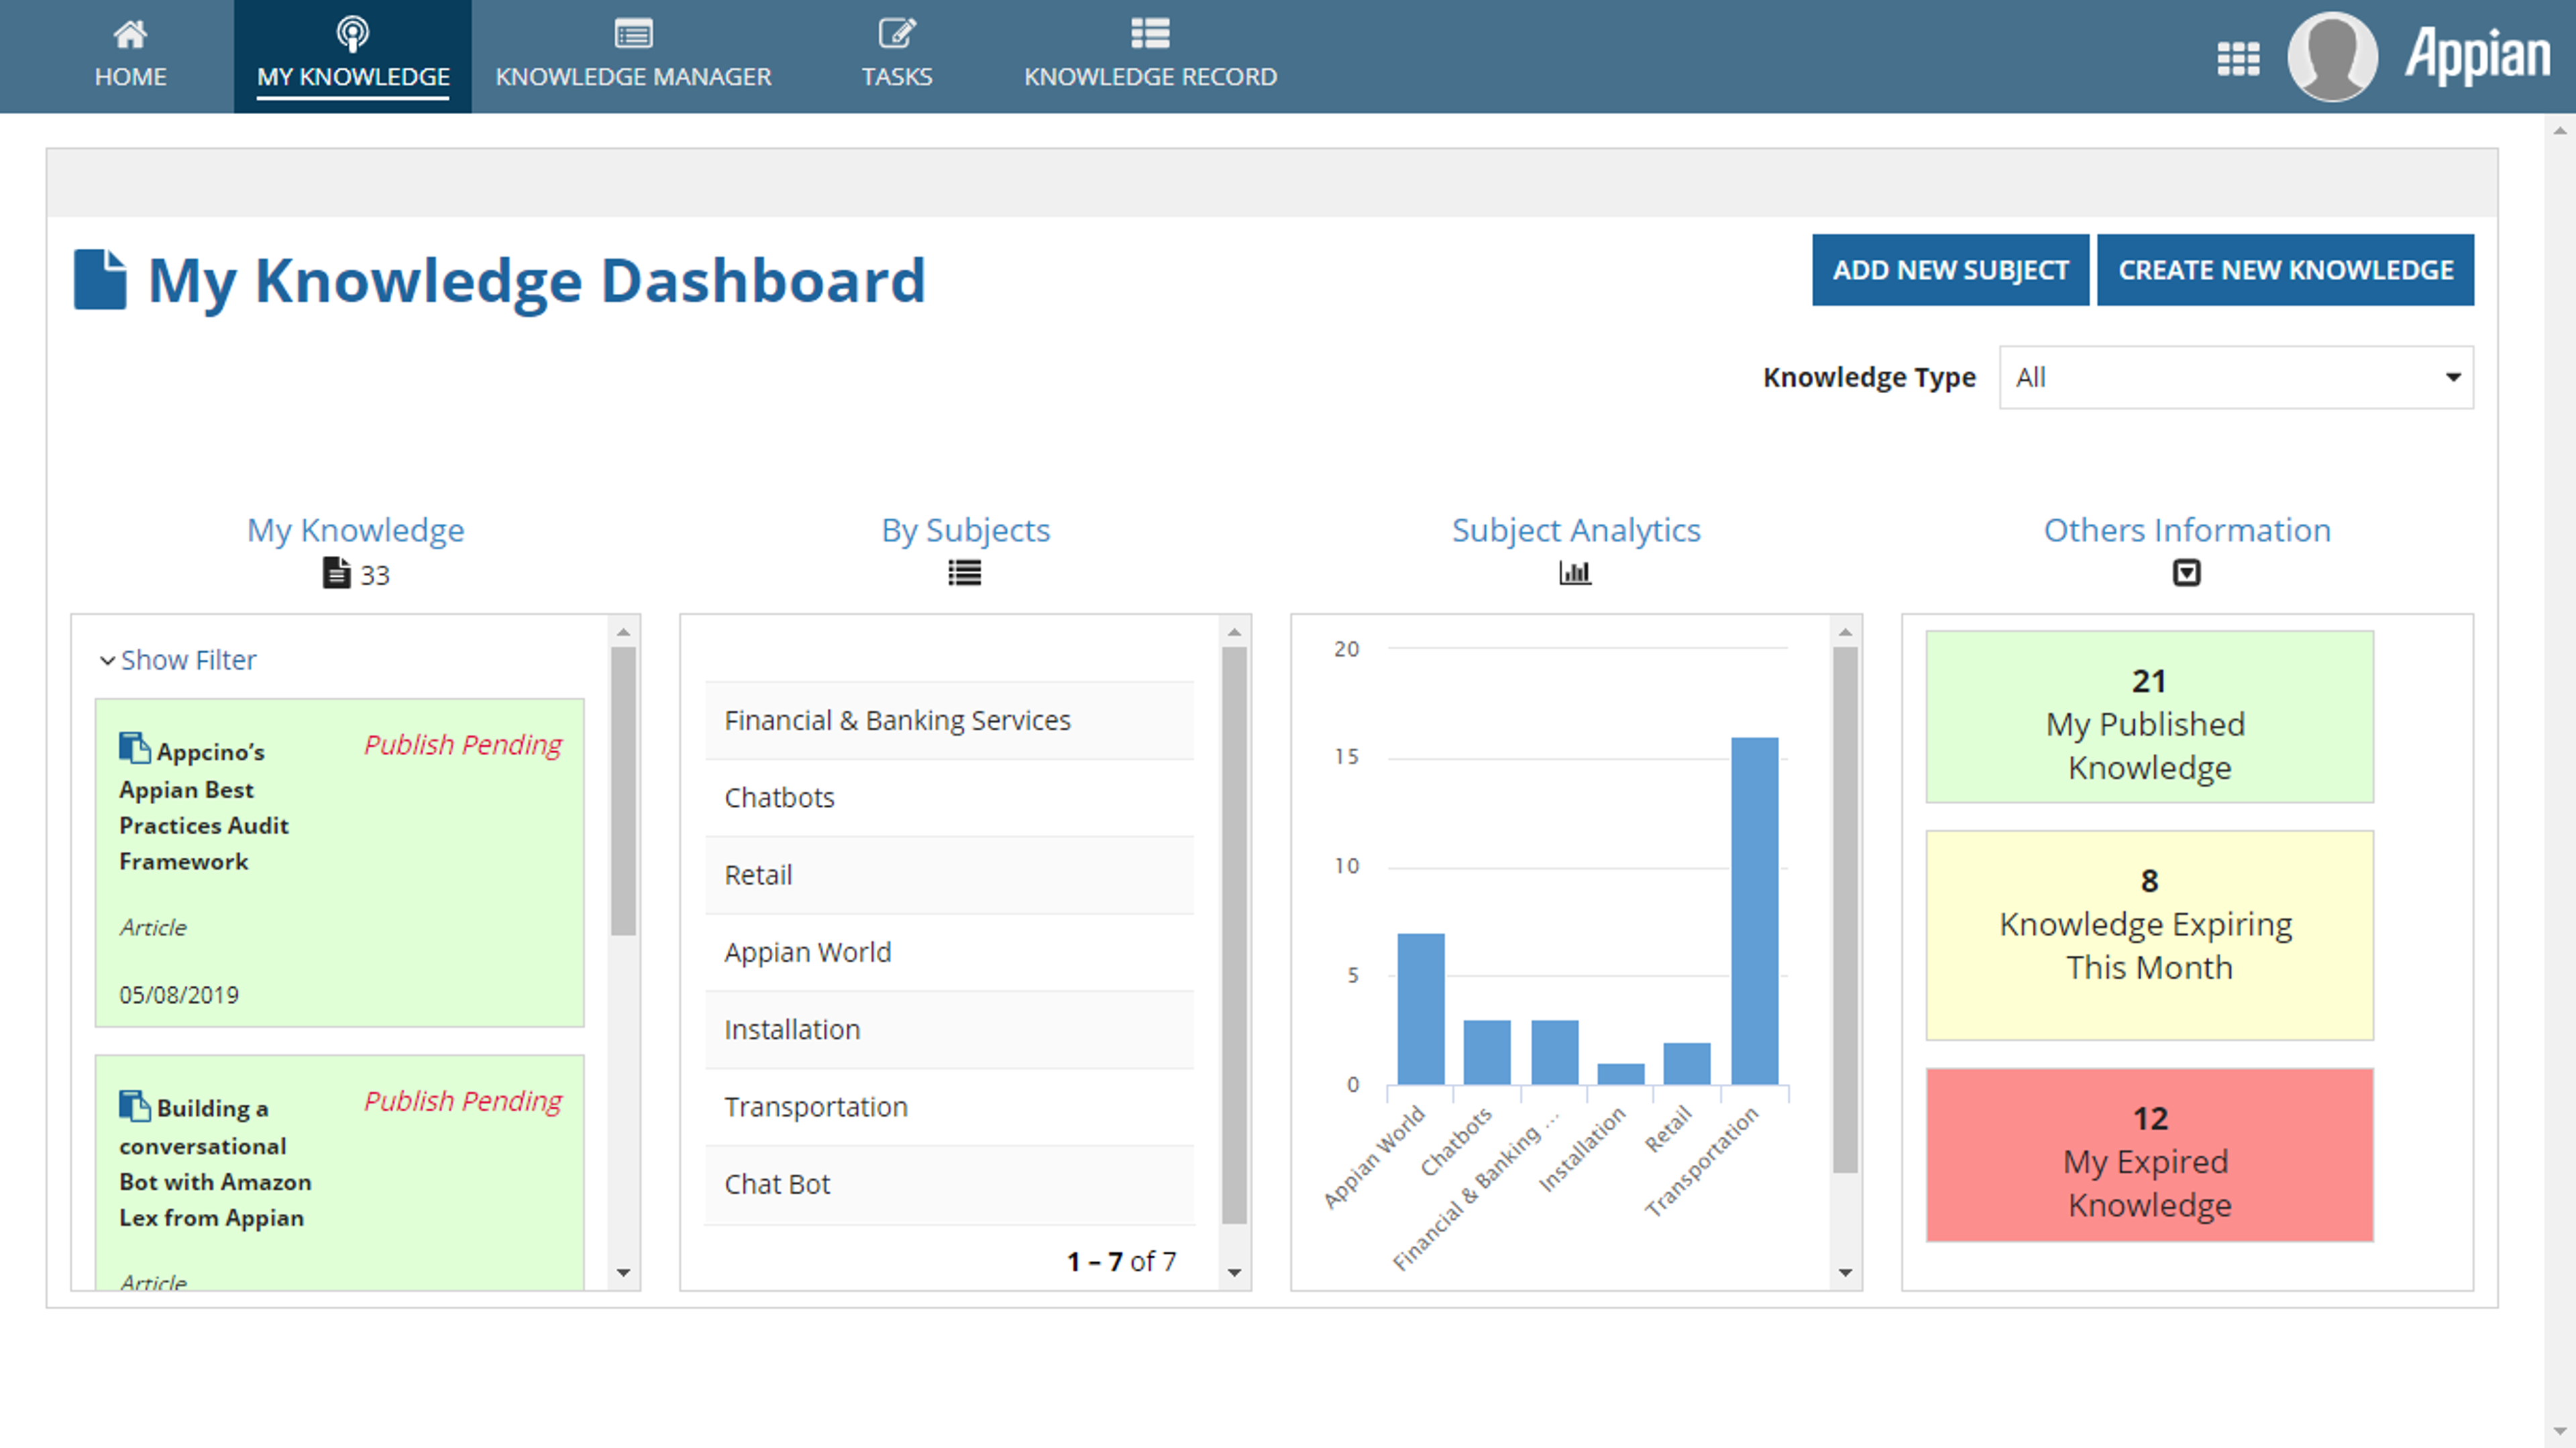Click down arrow of By Subjects scrollbar
The width and height of the screenshot is (2576, 1448).
pos(1234,1273)
